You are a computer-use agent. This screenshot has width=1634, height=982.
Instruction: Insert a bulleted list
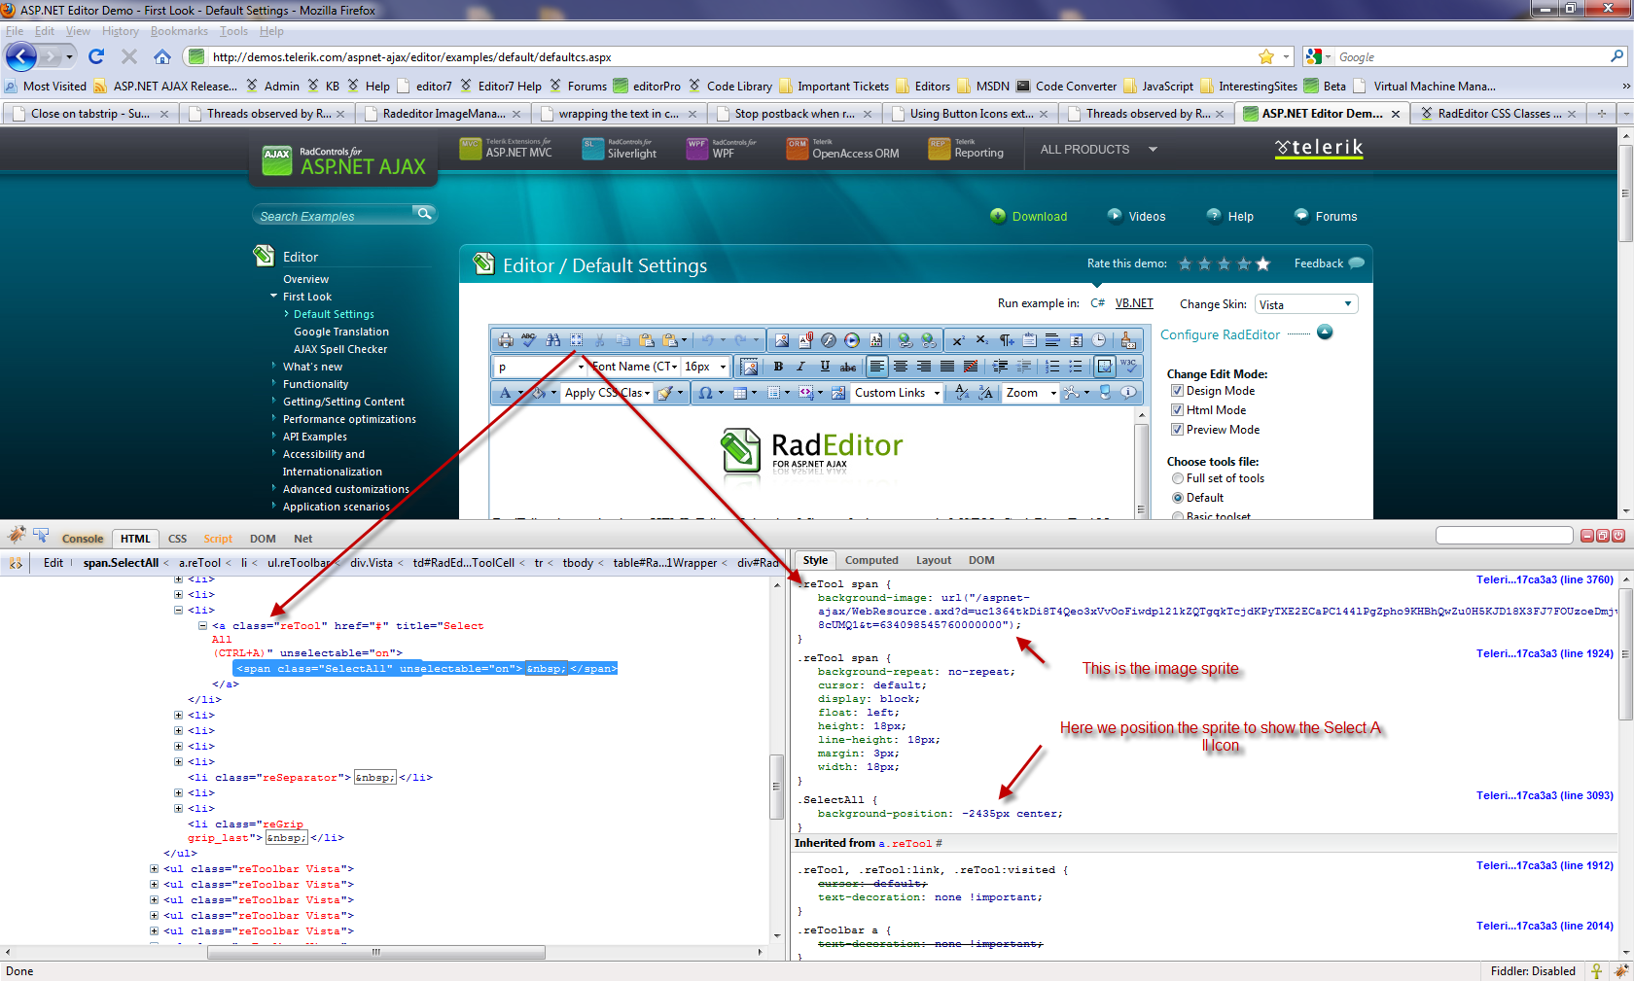pyautogui.click(x=1076, y=367)
